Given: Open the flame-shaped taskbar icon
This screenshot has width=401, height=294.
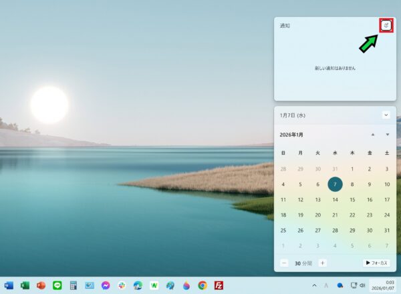Looking at the screenshot, I should 186,285.
